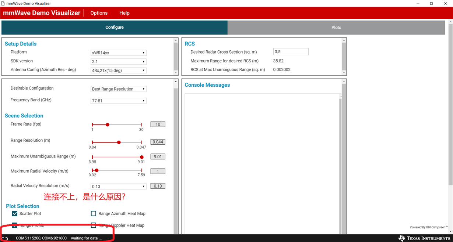Click the RCS heading
Screen dimensions: 453x242
(x=190, y=44)
